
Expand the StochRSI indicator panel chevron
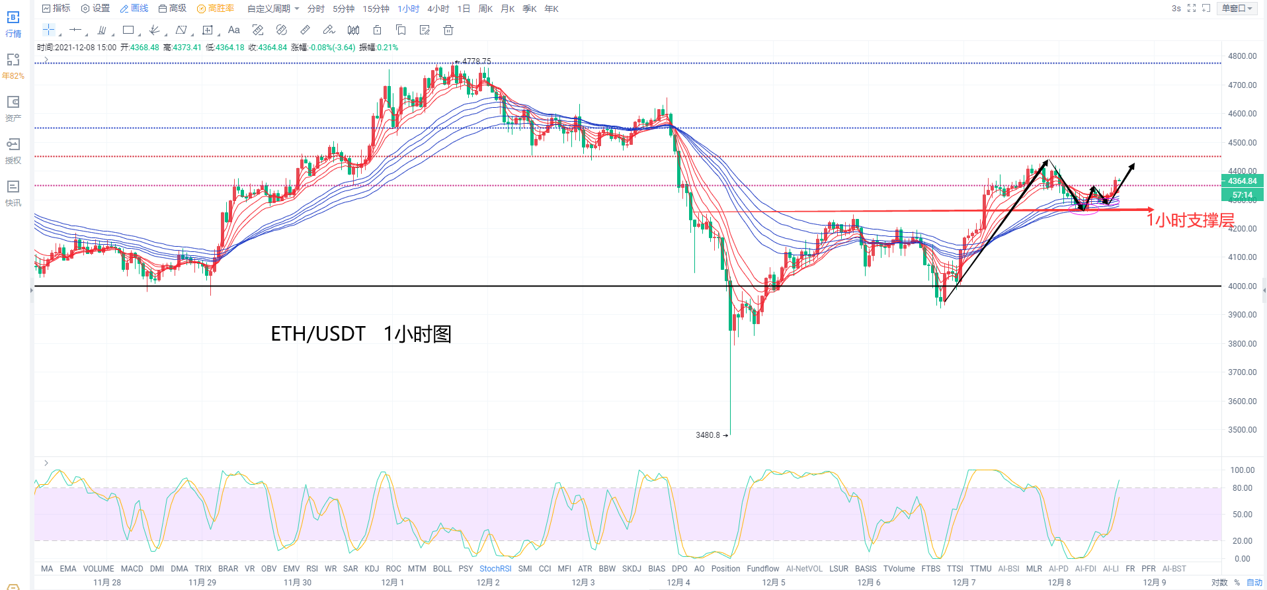[46, 463]
